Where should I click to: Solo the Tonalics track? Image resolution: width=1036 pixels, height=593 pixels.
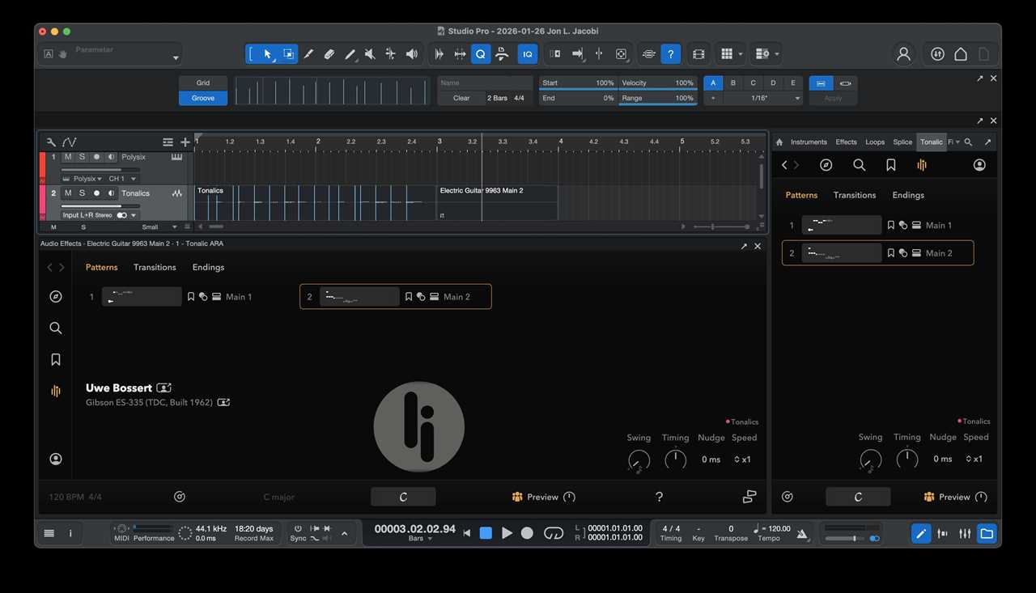point(82,193)
